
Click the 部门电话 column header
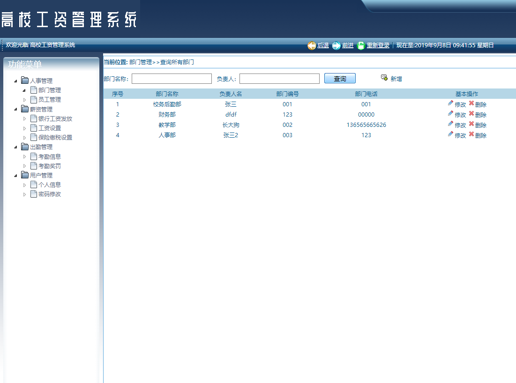tap(366, 94)
